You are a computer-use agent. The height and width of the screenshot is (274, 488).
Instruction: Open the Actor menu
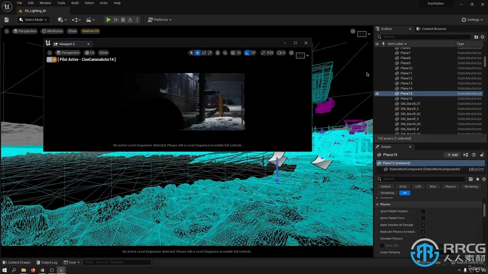104,3
